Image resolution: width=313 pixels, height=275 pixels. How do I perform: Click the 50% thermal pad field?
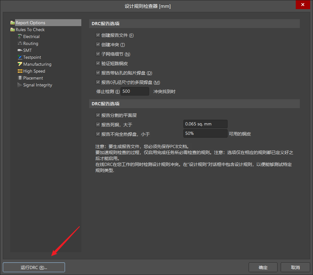pos(205,133)
